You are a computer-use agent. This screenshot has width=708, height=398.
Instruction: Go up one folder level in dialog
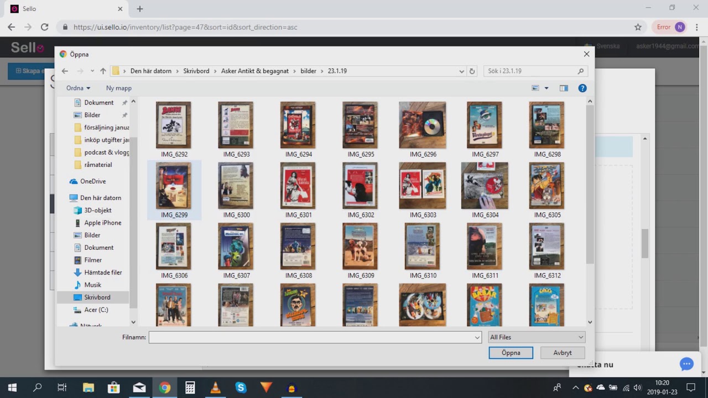tap(103, 71)
